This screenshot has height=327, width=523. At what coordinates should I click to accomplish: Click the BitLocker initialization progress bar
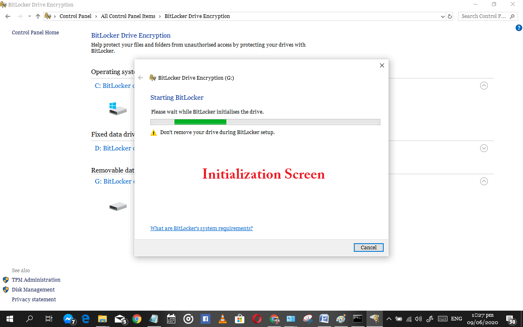265,121
